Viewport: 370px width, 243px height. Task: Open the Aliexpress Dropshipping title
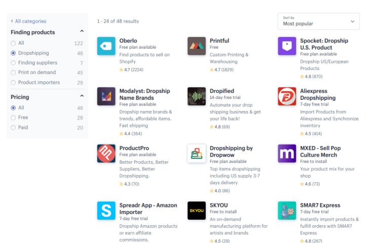coord(318,94)
